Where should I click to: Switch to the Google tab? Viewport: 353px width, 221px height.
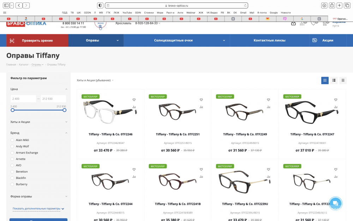(x=302, y=19)
